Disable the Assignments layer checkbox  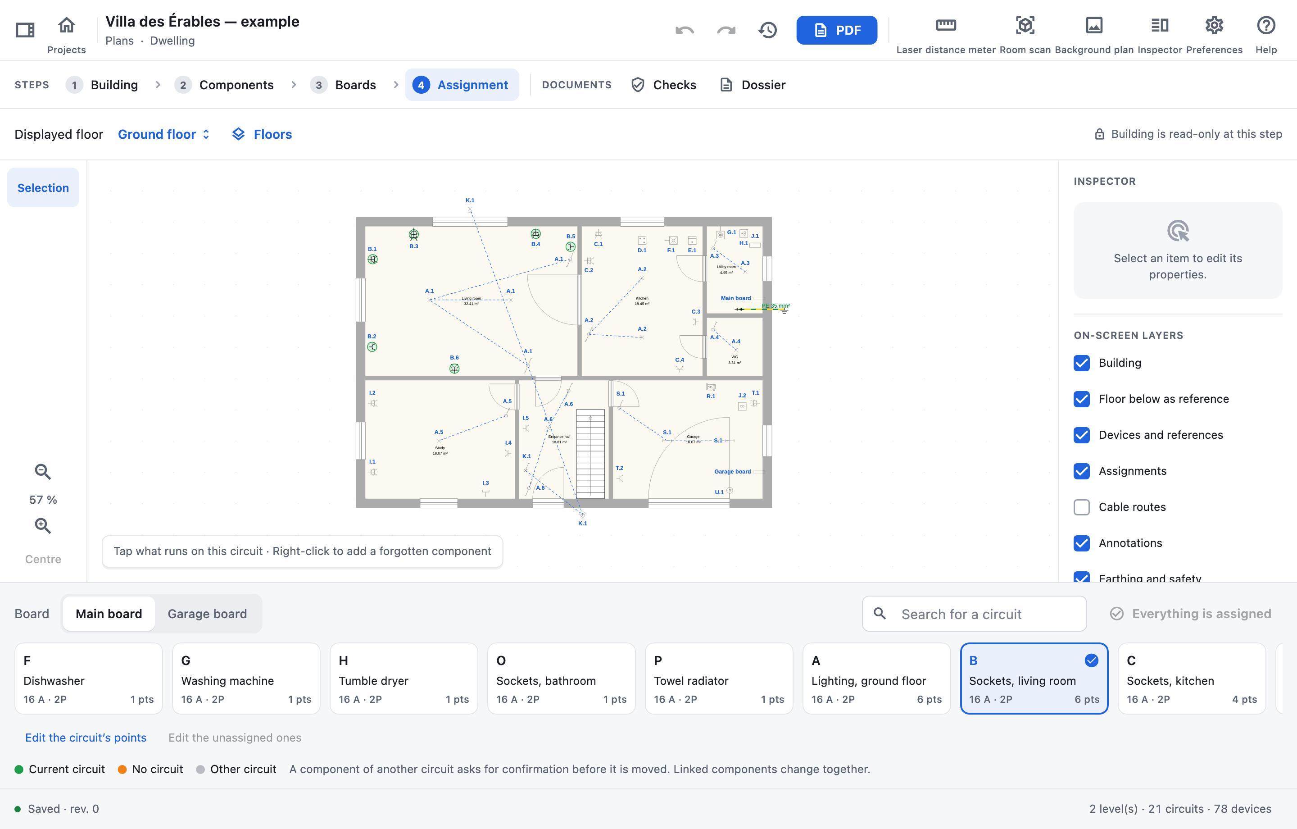pyautogui.click(x=1081, y=471)
